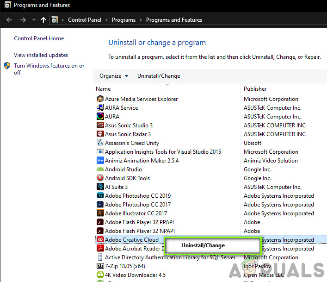Click the Asus Sonic Studio 3 icon

(x=100, y=125)
